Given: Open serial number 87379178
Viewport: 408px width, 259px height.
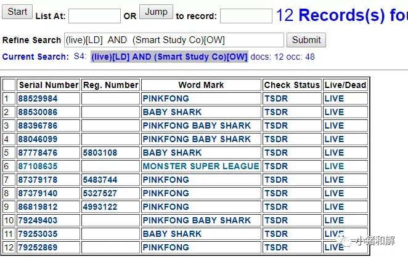Looking at the screenshot, I should (38, 180).
